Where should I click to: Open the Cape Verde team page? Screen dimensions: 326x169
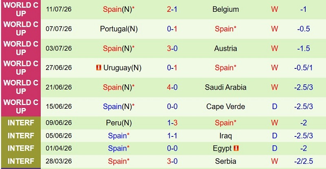226,107
